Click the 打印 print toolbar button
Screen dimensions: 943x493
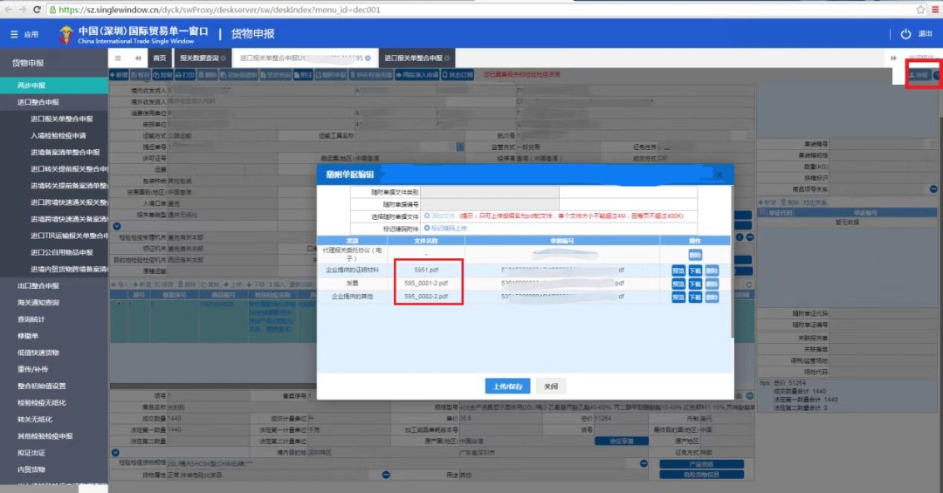tap(185, 75)
